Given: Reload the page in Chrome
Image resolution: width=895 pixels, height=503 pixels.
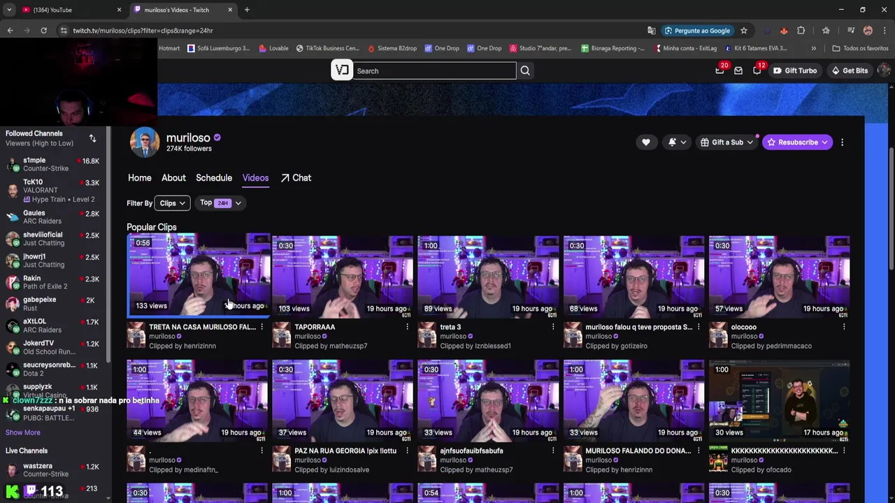Looking at the screenshot, I should pos(43,31).
